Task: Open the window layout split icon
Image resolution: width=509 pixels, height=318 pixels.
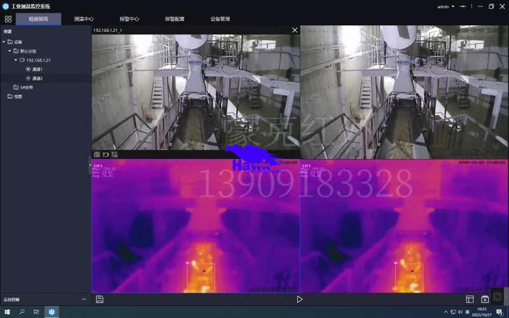Action: tap(470, 299)
